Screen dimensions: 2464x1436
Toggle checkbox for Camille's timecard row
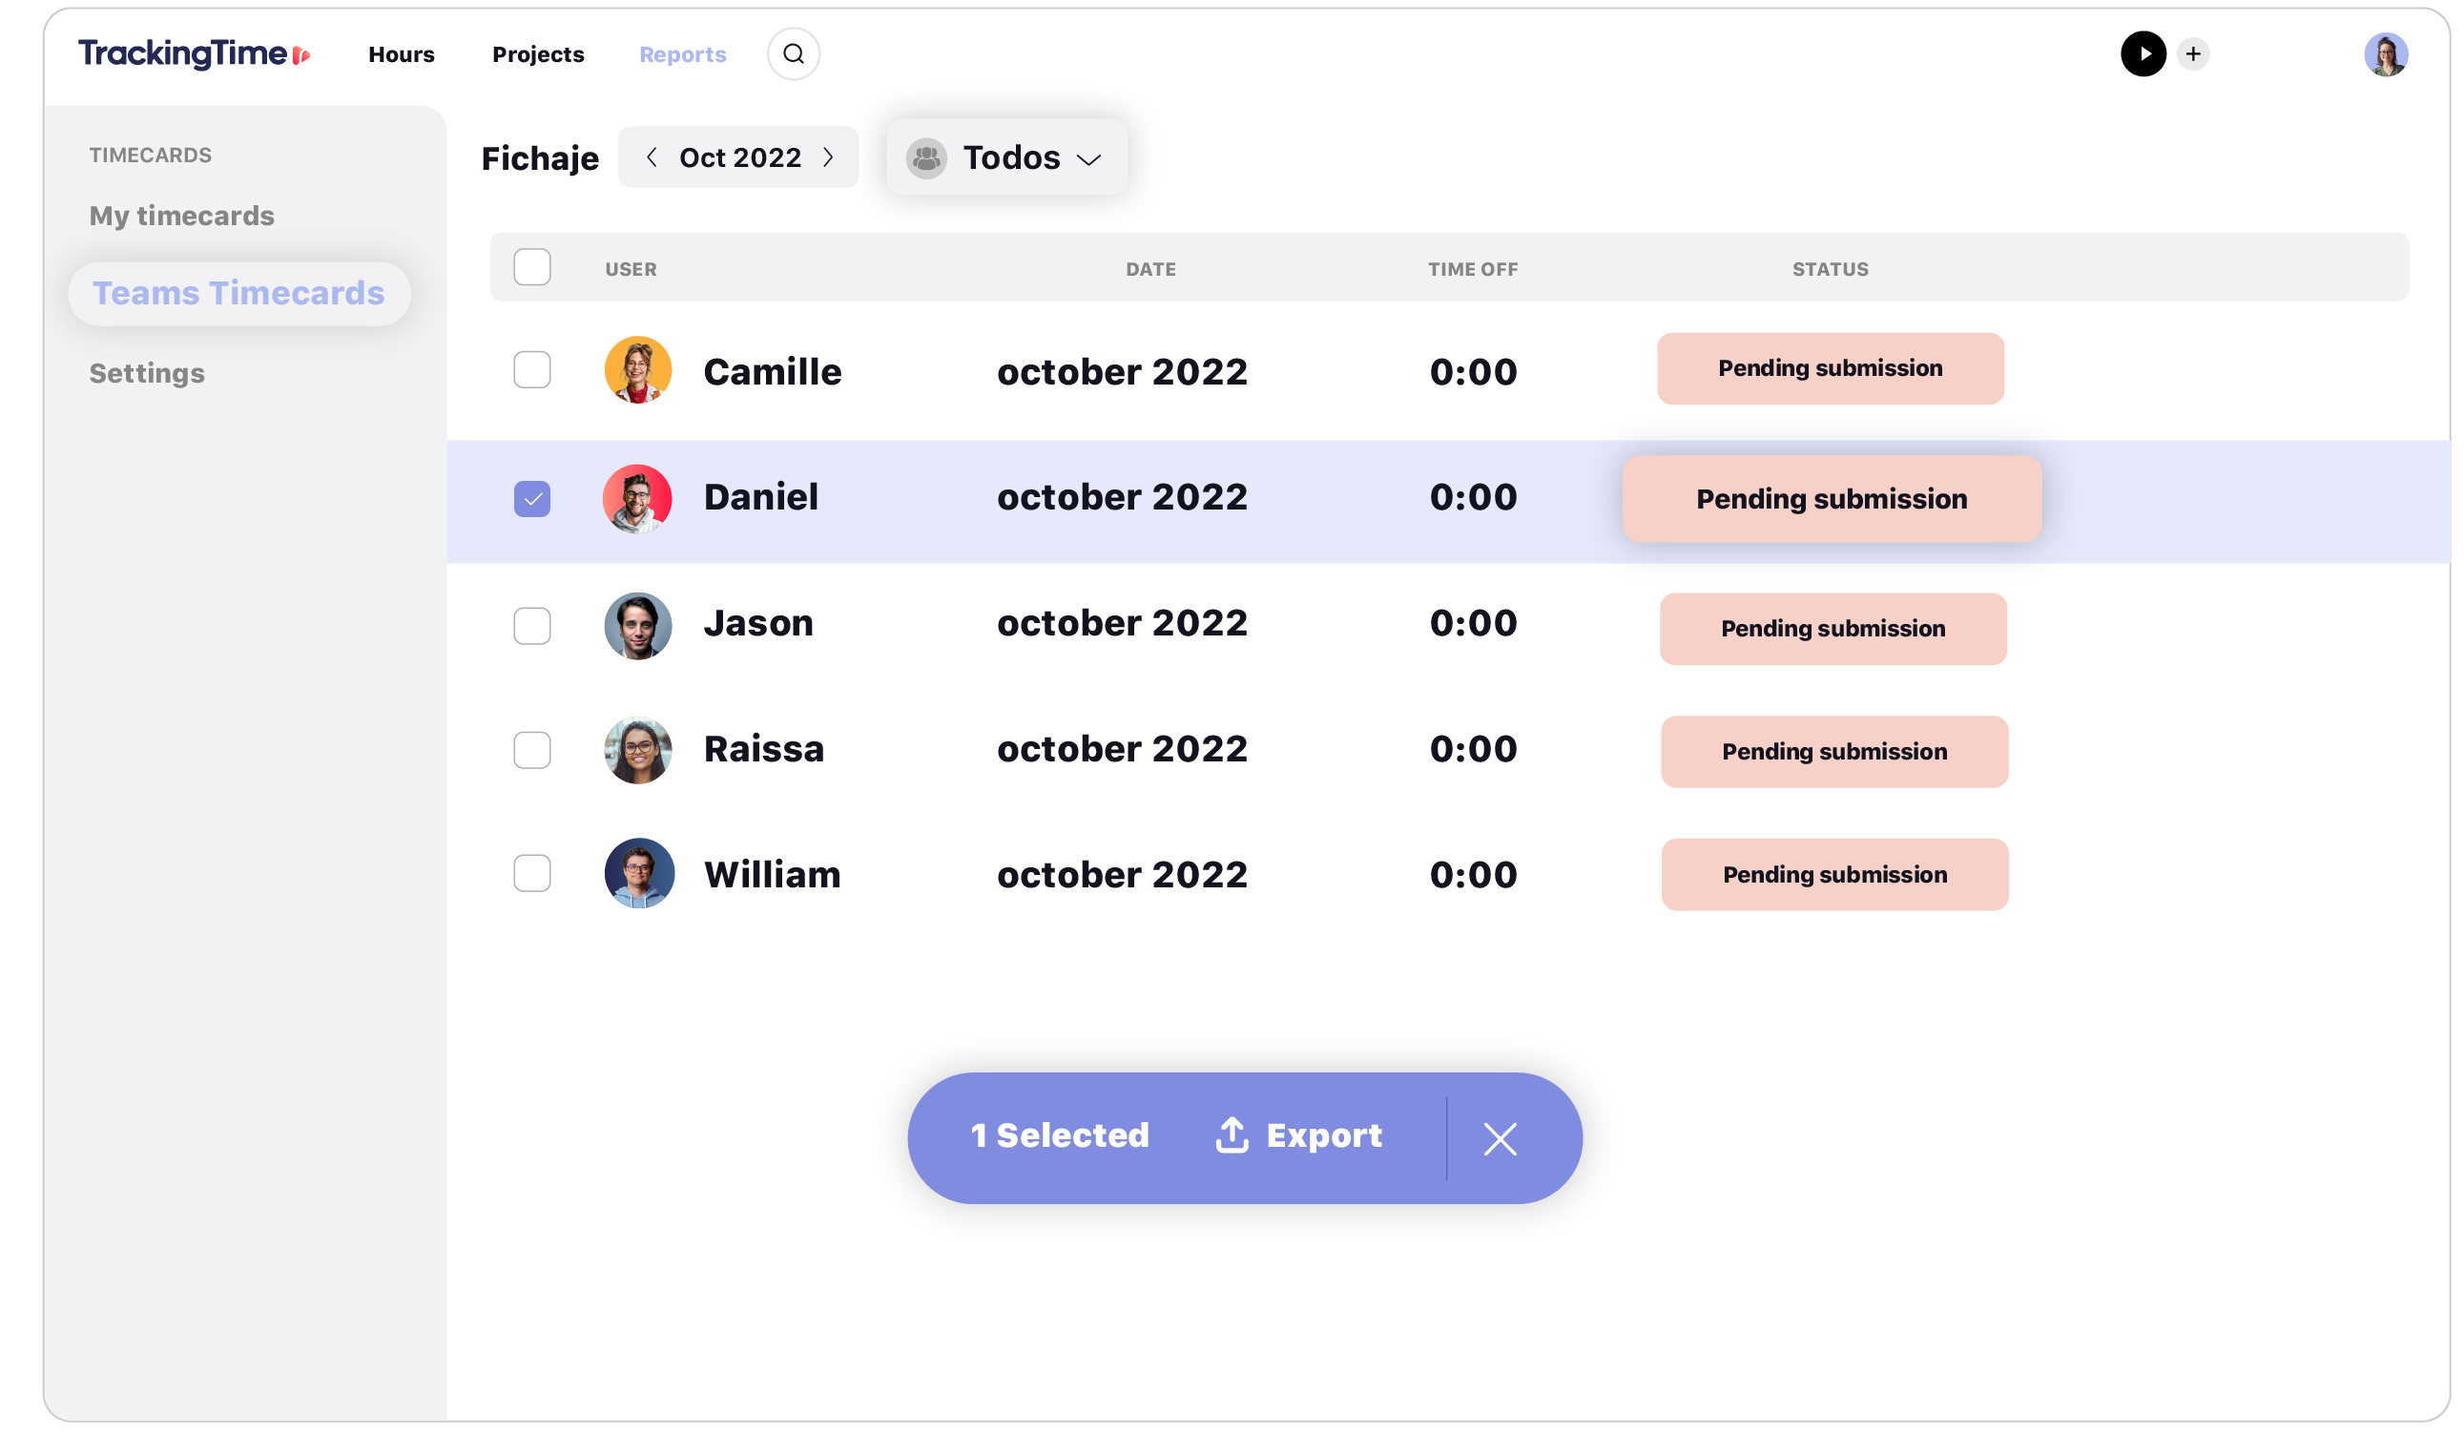pyautogui.click(x=533, y=371)
